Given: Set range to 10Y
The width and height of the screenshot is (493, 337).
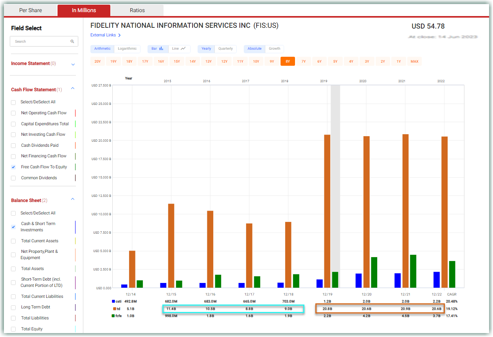Looking at the screenshot, I should 256,61.
